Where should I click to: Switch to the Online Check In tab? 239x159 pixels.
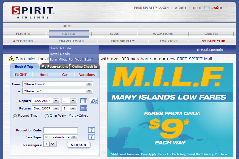tap(84, 66)
